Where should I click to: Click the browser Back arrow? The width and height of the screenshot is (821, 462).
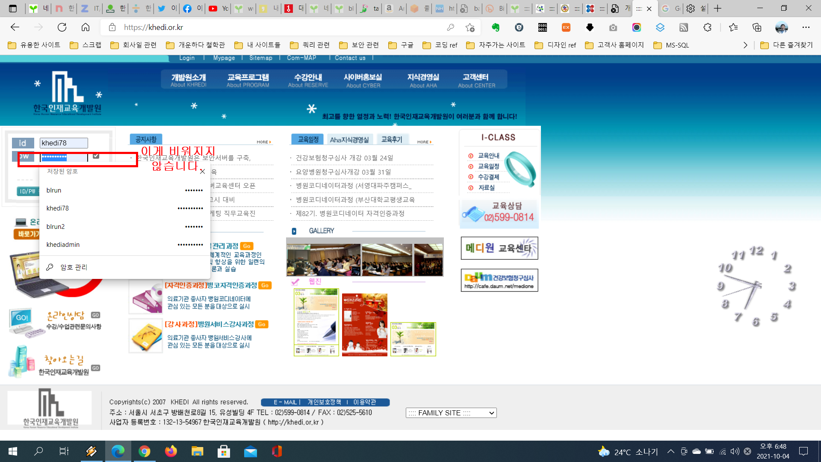click(15, 27)
